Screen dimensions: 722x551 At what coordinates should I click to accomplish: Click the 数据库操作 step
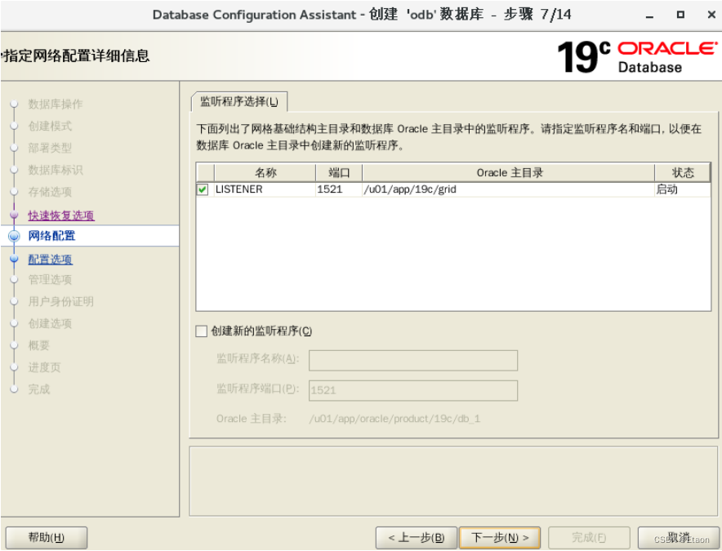coord(56,104)
